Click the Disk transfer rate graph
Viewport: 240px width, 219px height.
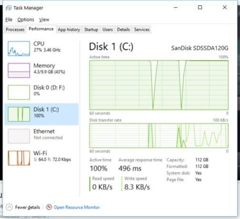pyautogui.click(x=159, y=135)
